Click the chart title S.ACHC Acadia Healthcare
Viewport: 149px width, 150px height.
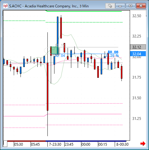[49, 6]
